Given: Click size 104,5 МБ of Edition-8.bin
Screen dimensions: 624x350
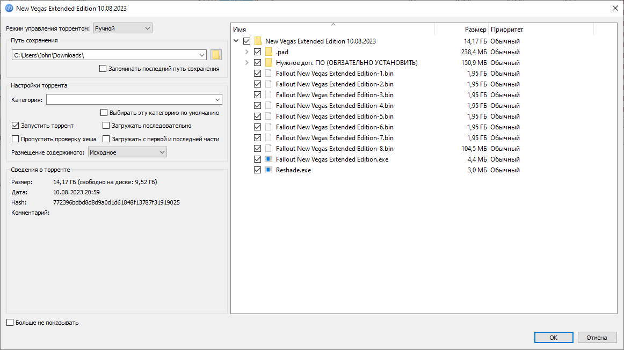Looking at the screenshot, I should 474,148.
